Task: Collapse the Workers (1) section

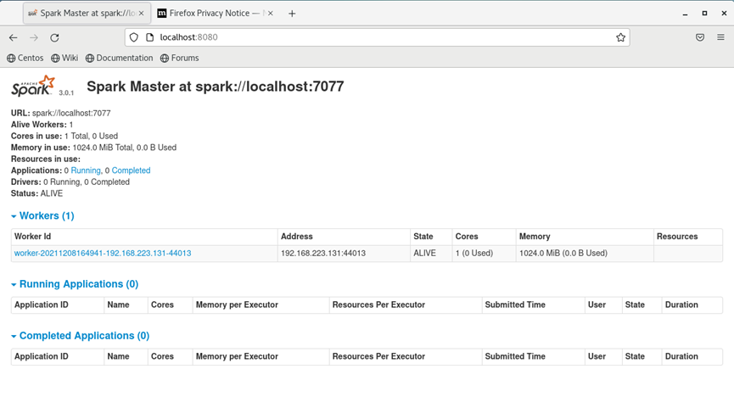Action: [x=42, y=215]
